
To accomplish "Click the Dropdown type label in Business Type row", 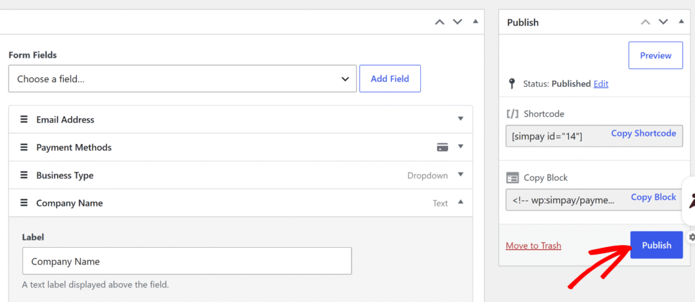I will coord(428,176).
